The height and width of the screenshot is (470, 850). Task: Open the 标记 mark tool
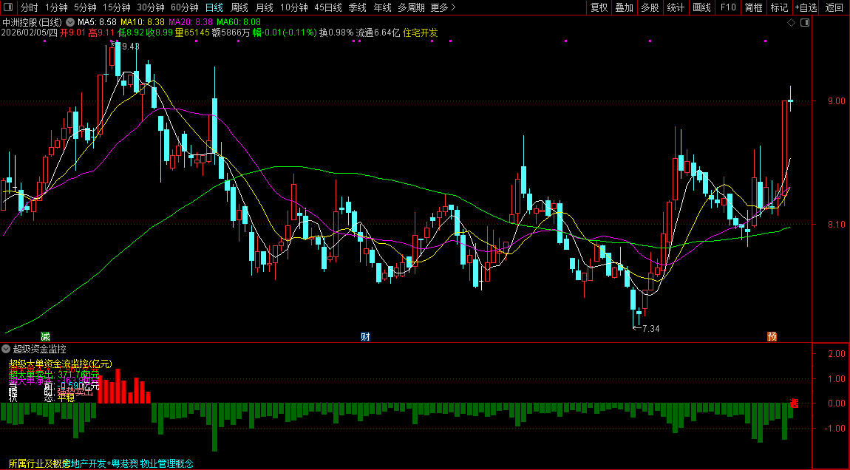[x=779, y=7]
